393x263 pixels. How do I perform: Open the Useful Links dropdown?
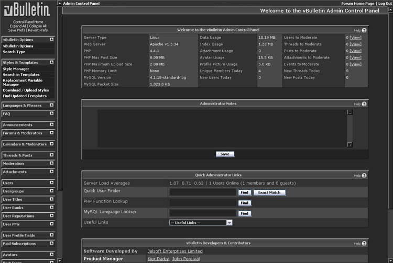[x=201, y=223]
